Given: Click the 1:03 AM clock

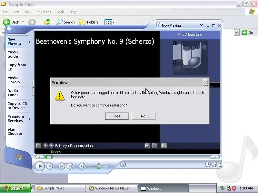Looking at the screenshot, I should click(246, 188).
